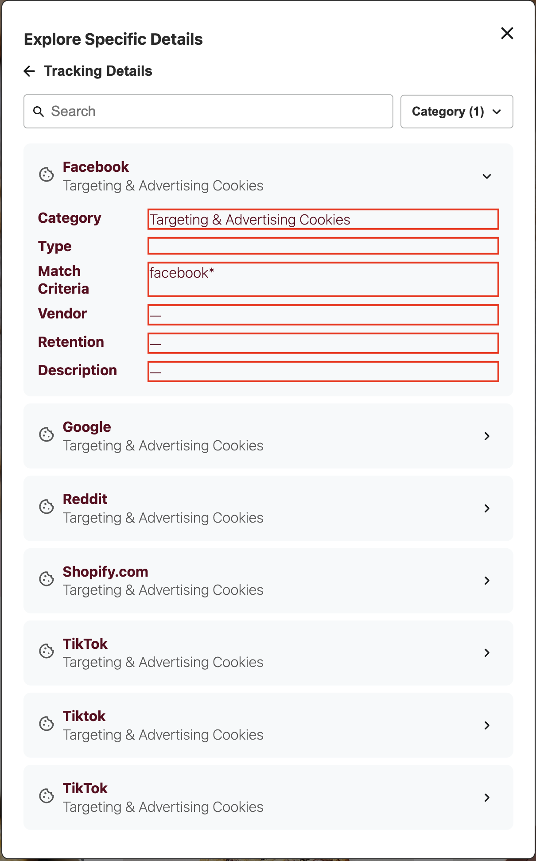The width and height of the screenshot is (536, 861).
Task: Expand the Google cookie entry
Action: 487,436
